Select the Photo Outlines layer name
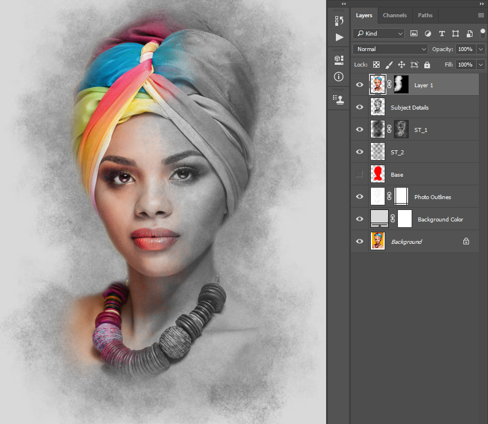 pos(433,197)
